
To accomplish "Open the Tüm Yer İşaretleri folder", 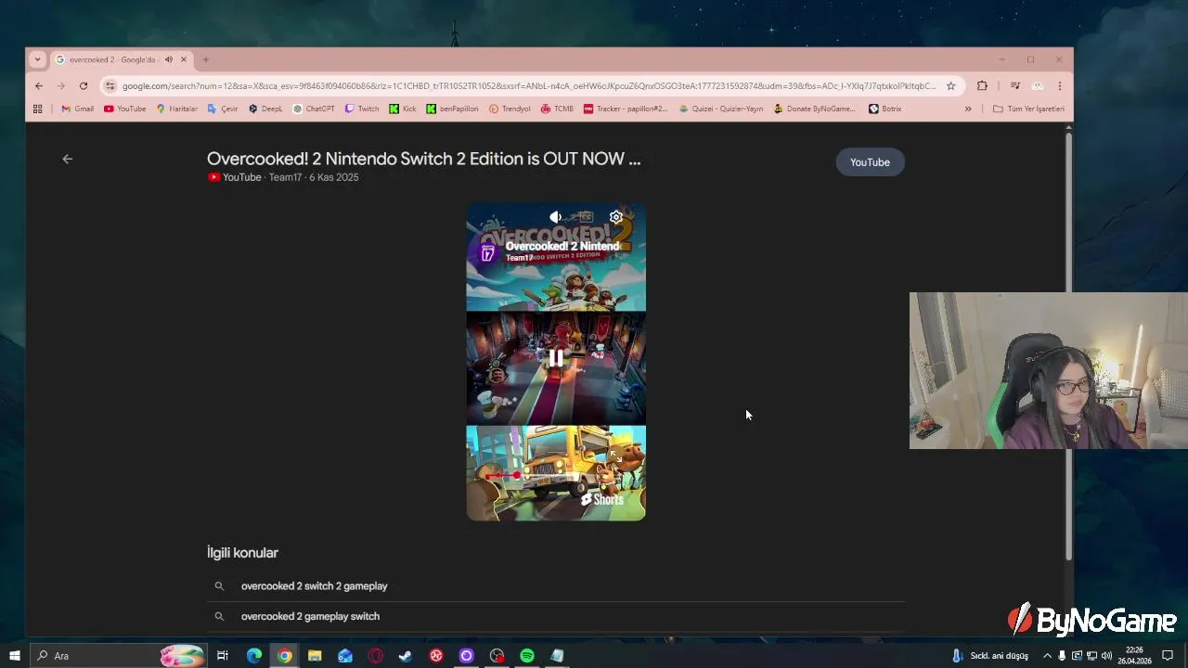I will coord(1028,109).
